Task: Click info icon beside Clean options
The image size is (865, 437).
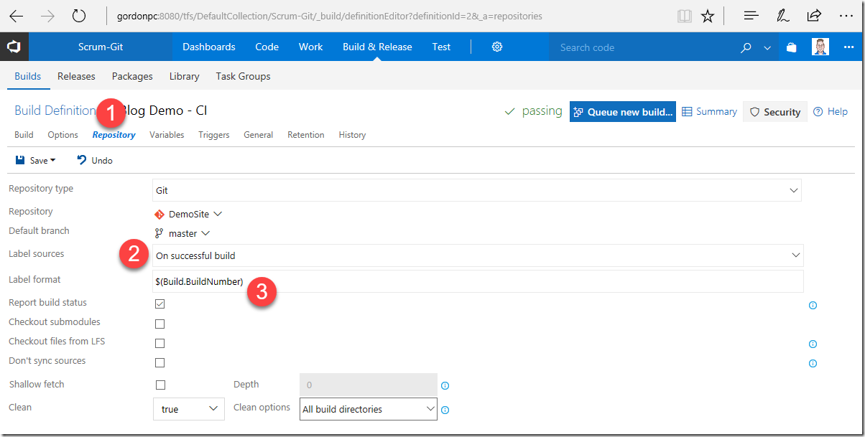Action: click(x=445, y=410)
